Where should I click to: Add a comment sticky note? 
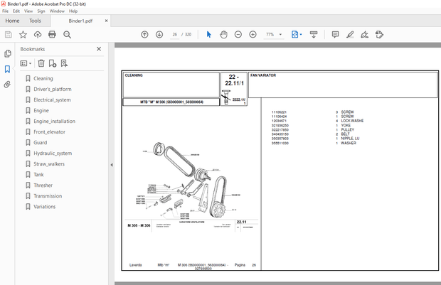tap(335, 35)
